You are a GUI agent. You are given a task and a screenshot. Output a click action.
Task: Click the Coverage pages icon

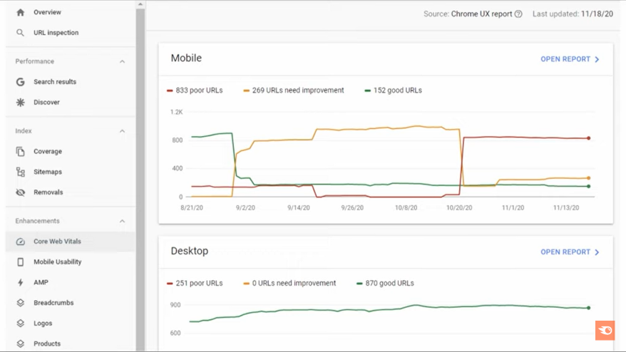[x=20, y=152]
